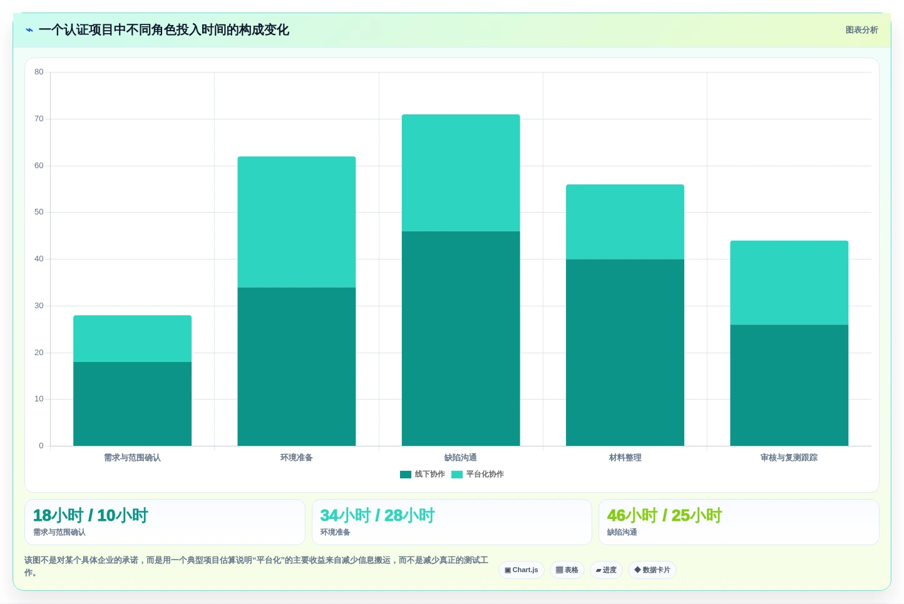Select the 表格 tag chip
Screen dimensions: 904x604
tap(567, 570)
